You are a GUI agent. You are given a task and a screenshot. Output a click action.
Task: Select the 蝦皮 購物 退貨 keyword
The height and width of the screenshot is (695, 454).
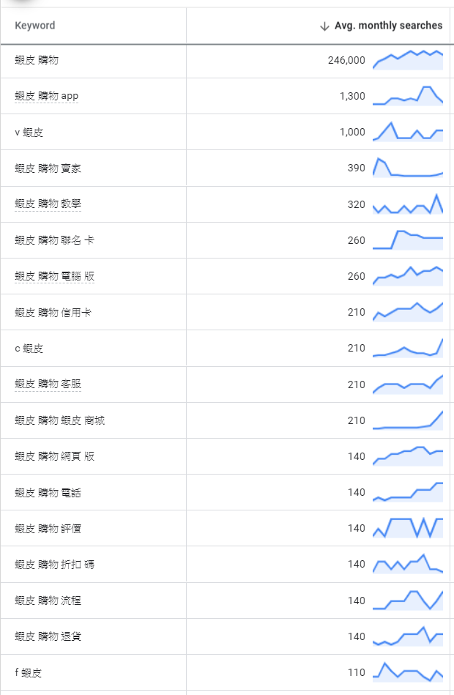pyautogui.click(x=48, y=636)
